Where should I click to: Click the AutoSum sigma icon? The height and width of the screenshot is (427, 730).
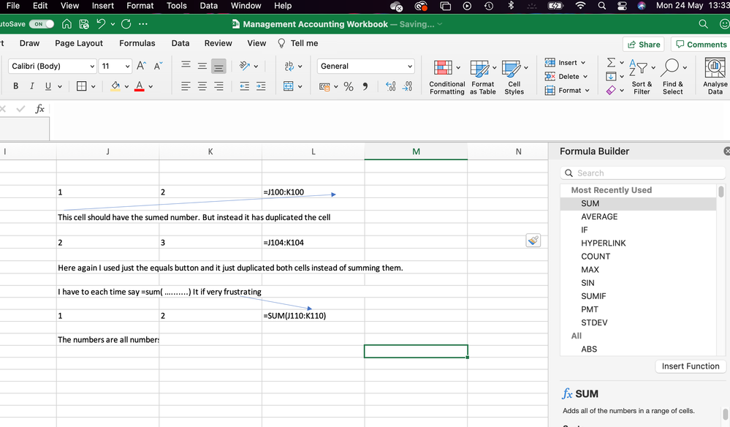[x=611, y=62]
